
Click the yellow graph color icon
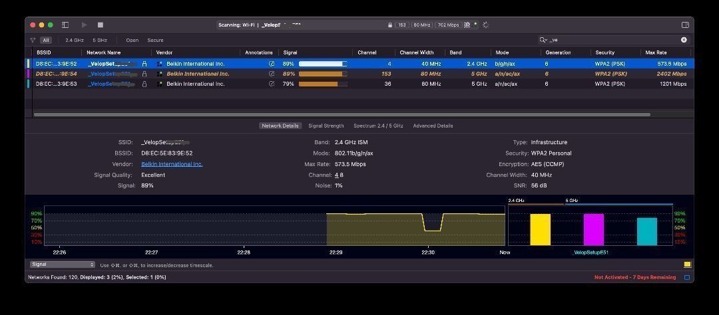tap(687, 264)
